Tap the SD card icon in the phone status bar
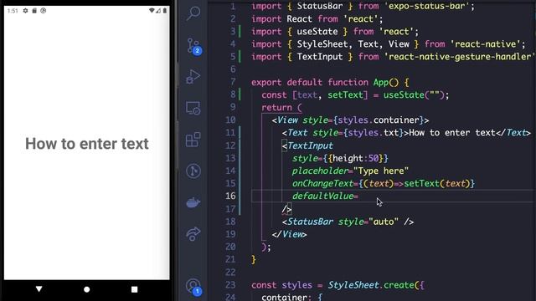The image size is (536, 301). pyautogui.click(x=34, y=11)
